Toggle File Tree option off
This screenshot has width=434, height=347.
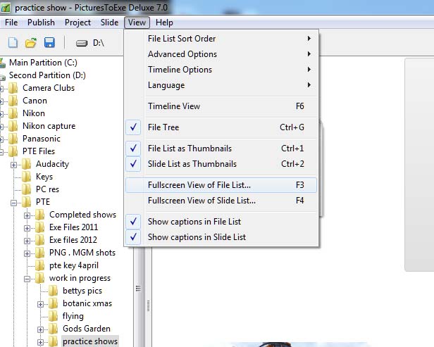point(163,127)
